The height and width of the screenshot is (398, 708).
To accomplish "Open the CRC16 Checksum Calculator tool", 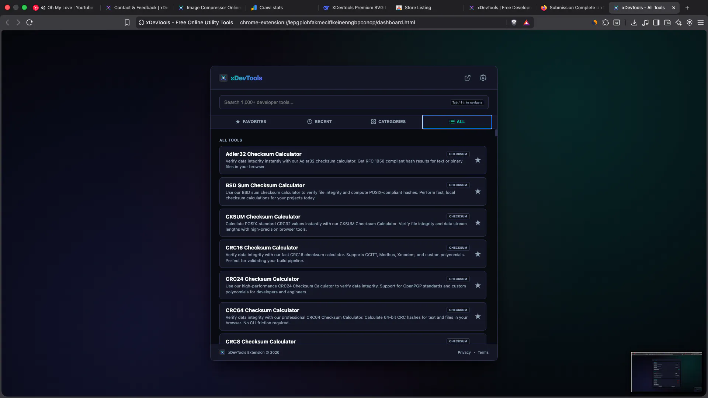I will (353, 254).
